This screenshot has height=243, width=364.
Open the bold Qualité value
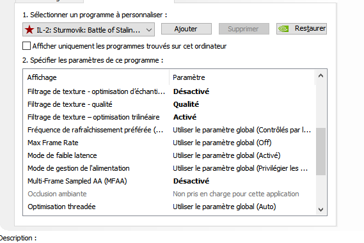186,104
